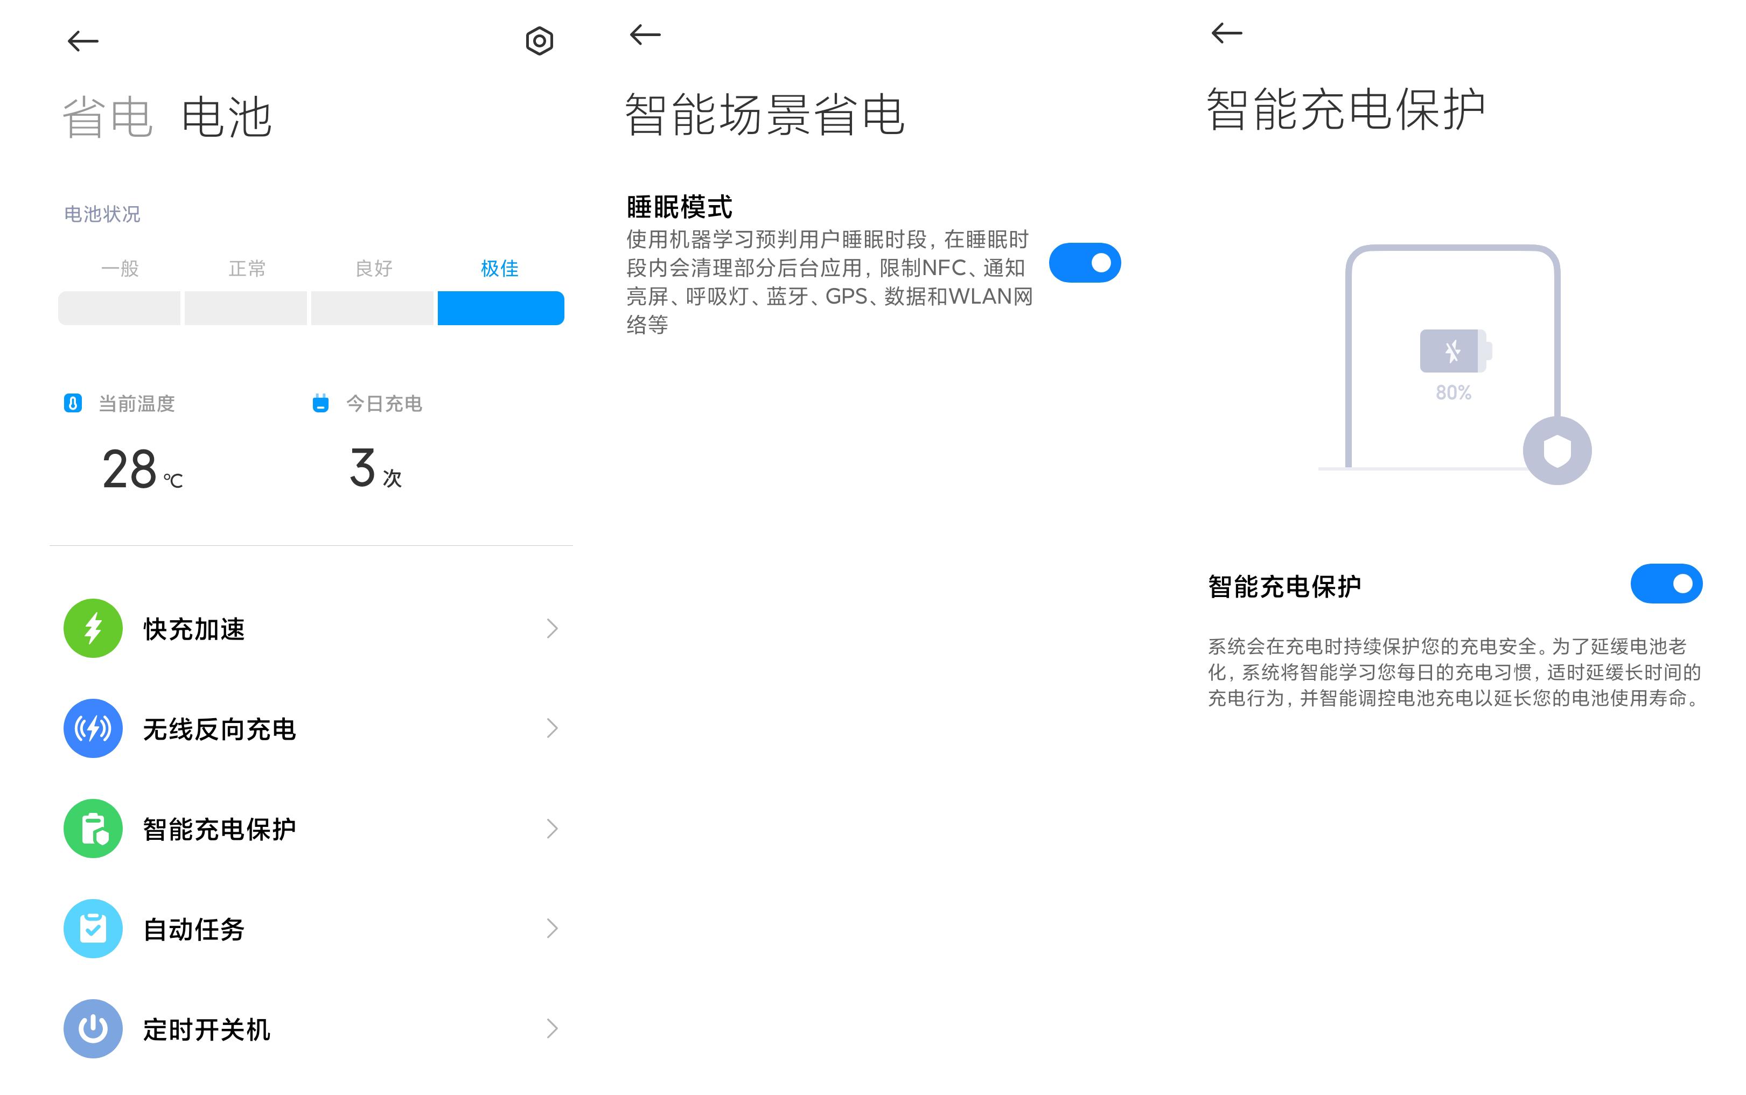Click the wireless reverse charging icon
The width and height of the screenshot is (1746, 1095).
point(93,728)
